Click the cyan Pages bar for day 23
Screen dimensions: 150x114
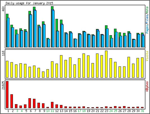[x=107, y=38]
